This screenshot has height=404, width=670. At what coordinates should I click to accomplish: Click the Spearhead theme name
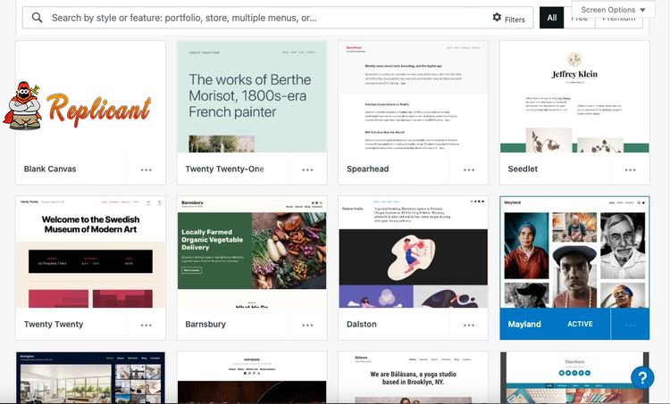point(368,169)
